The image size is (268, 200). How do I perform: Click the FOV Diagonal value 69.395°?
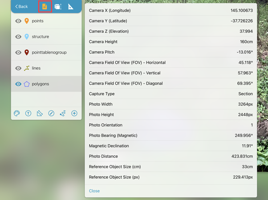tap(245, 83)
